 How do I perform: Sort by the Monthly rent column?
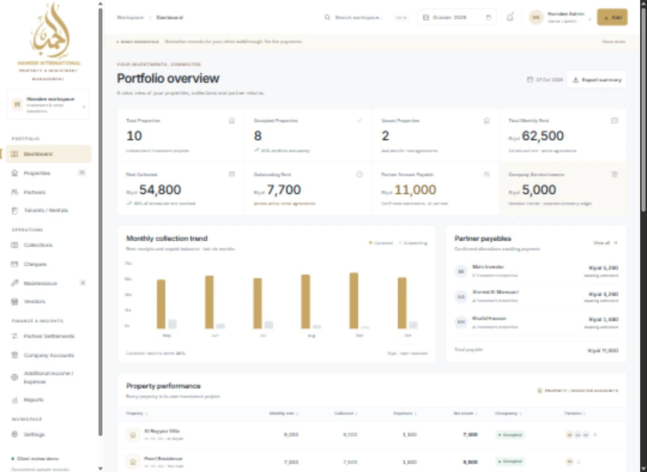[284, 413]
